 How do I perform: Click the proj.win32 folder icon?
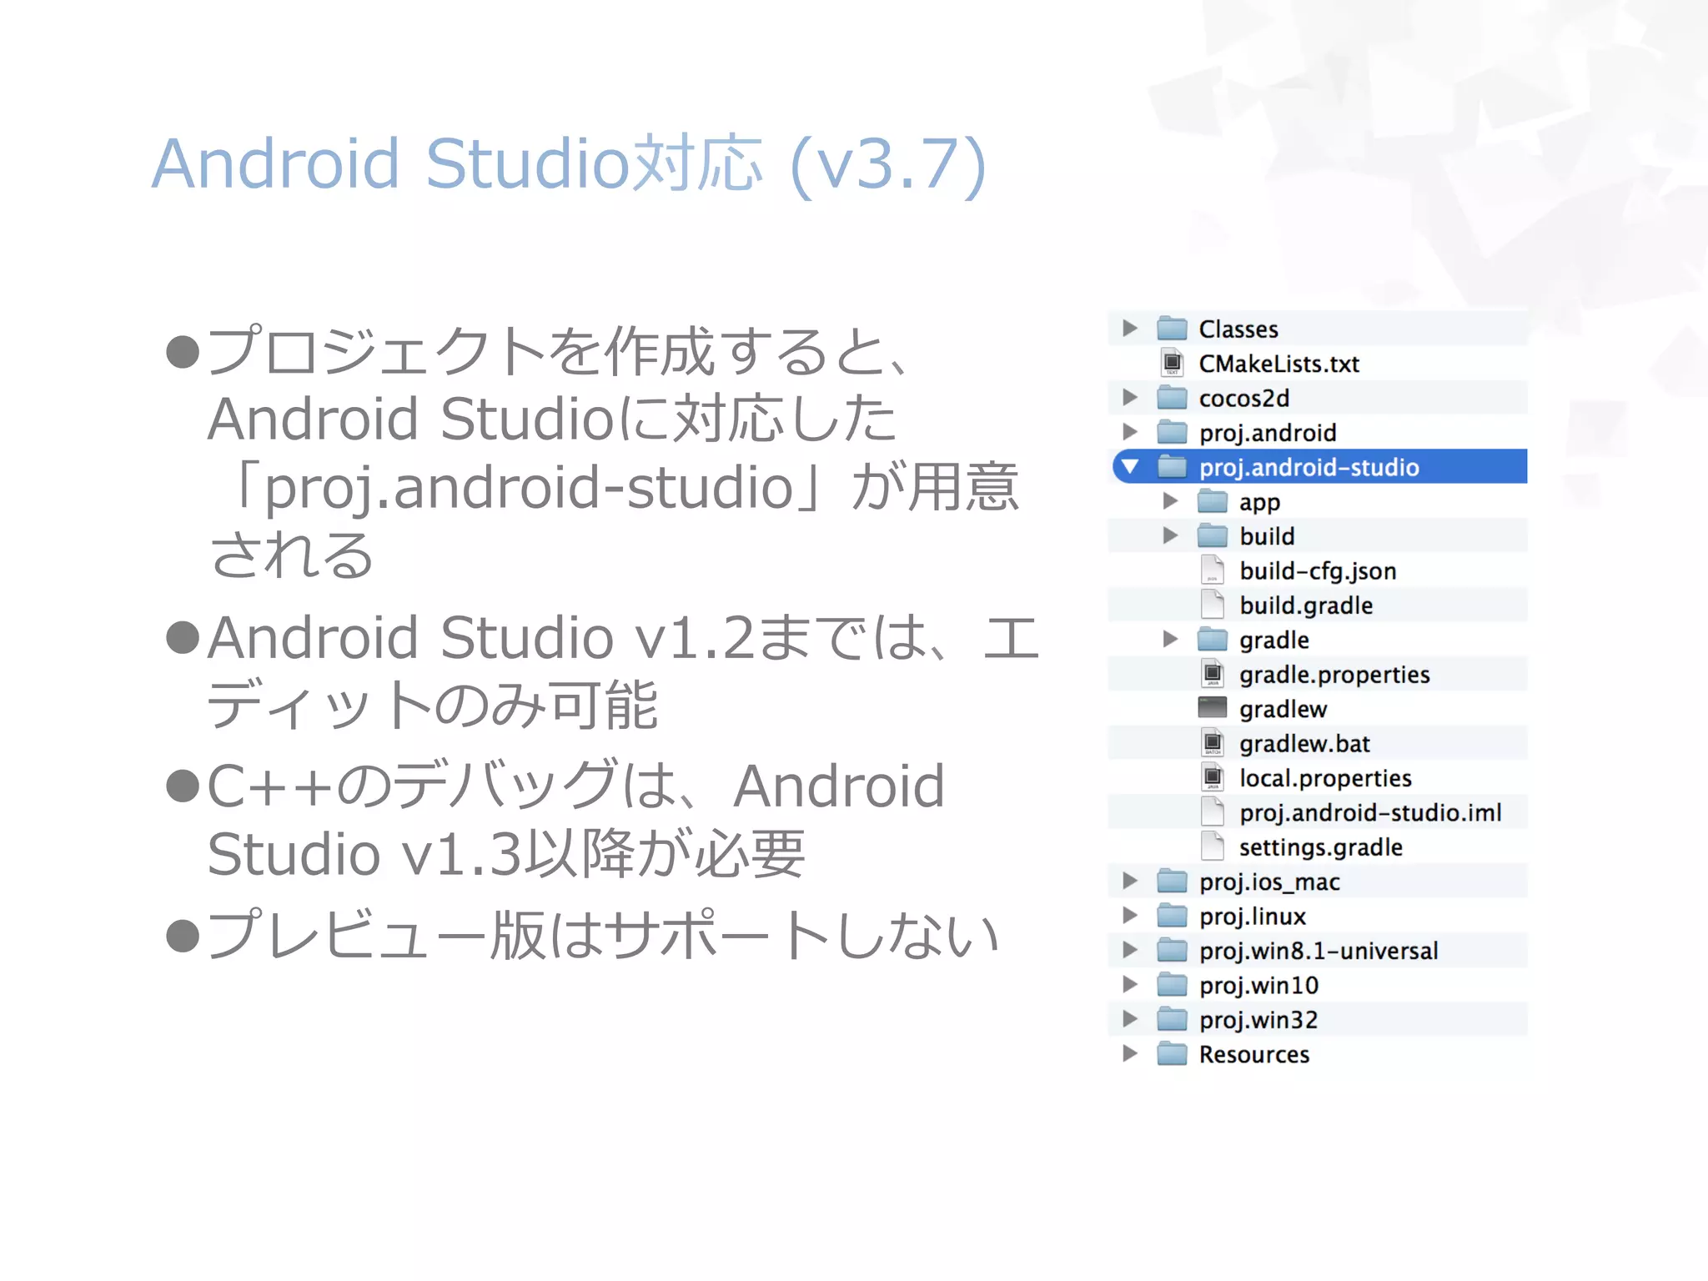pos(1172,1019)
